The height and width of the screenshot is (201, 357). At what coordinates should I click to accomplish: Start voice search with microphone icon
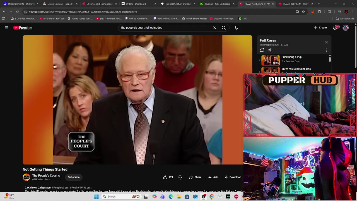click(x=236, y=28)
